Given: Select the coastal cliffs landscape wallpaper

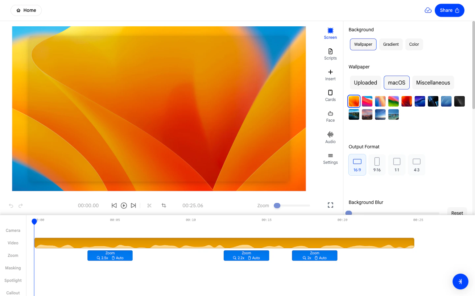Looking at the screenshot, I should pyautogui.click(x=354, y=114).
